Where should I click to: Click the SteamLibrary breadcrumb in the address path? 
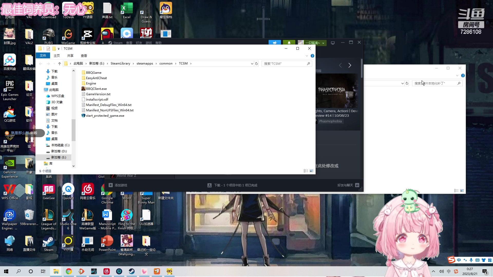pos(120,64)
